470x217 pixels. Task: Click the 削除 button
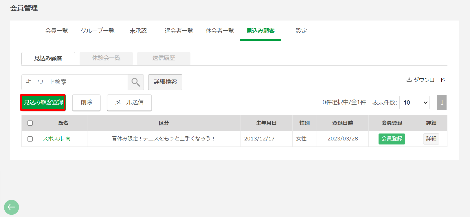86,103
